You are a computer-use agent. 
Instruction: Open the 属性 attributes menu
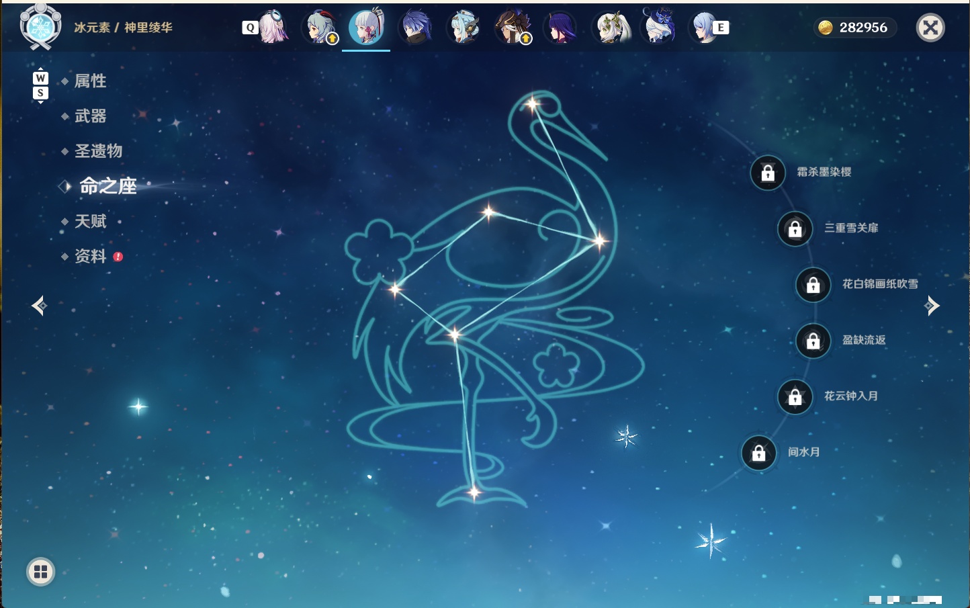(90, 81)
